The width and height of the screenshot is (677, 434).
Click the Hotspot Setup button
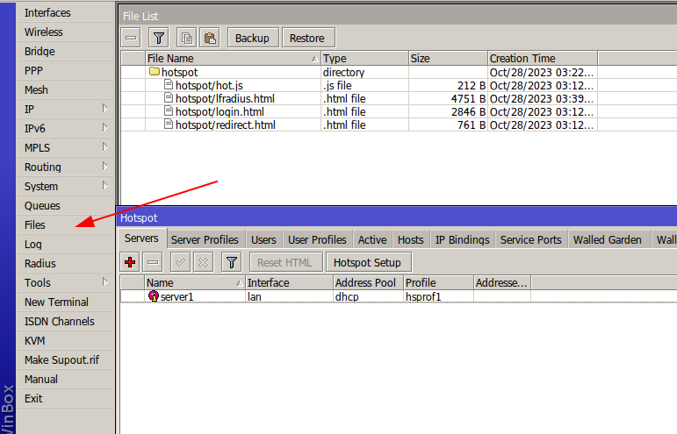coord(368,262)
